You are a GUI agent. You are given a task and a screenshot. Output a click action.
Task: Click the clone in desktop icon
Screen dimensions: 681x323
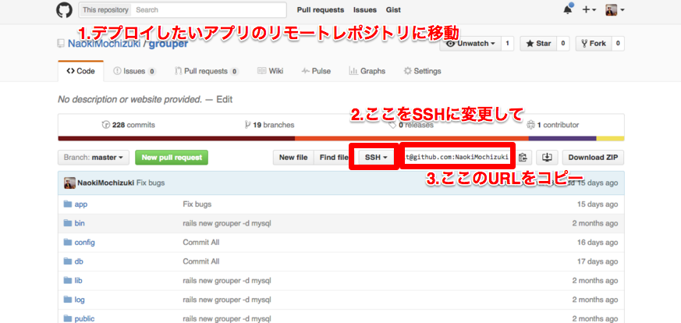point(548,158)
